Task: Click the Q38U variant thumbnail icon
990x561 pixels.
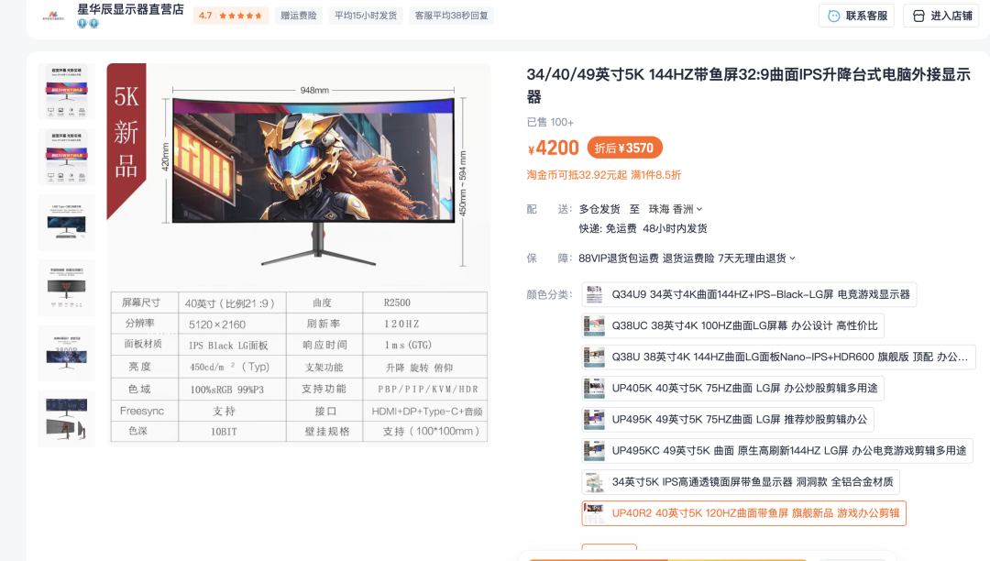Action: [x=593, y=357]
